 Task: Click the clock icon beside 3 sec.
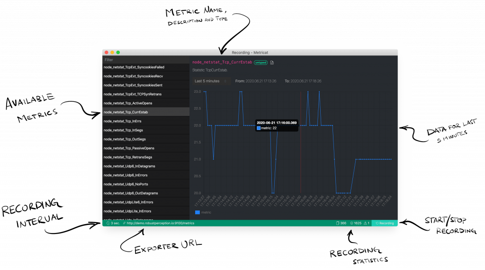pyautogui.click(x=108, y=223)
